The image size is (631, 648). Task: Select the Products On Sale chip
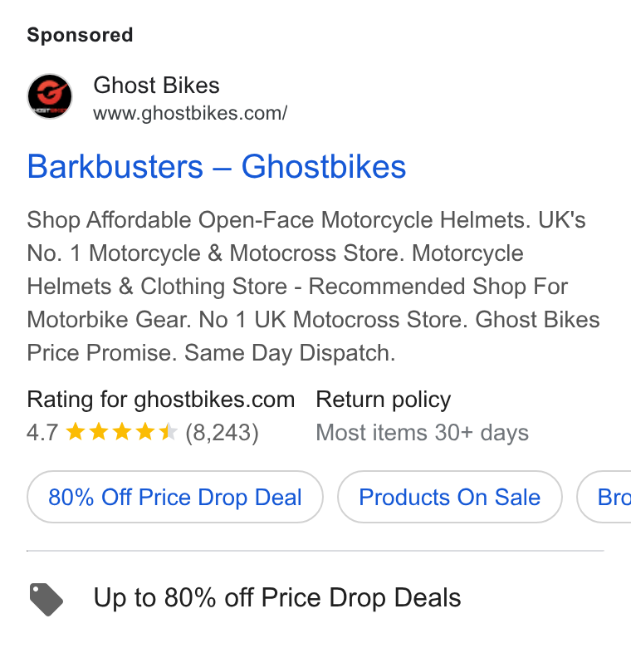tap(450, 497)
